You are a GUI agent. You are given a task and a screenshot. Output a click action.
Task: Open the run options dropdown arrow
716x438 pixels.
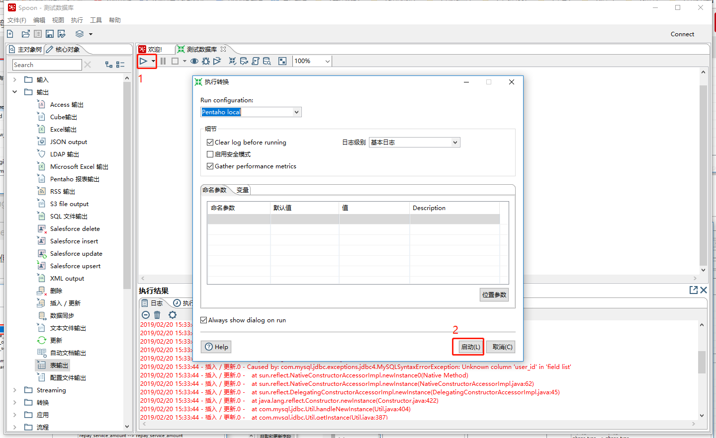click(153, 62)
